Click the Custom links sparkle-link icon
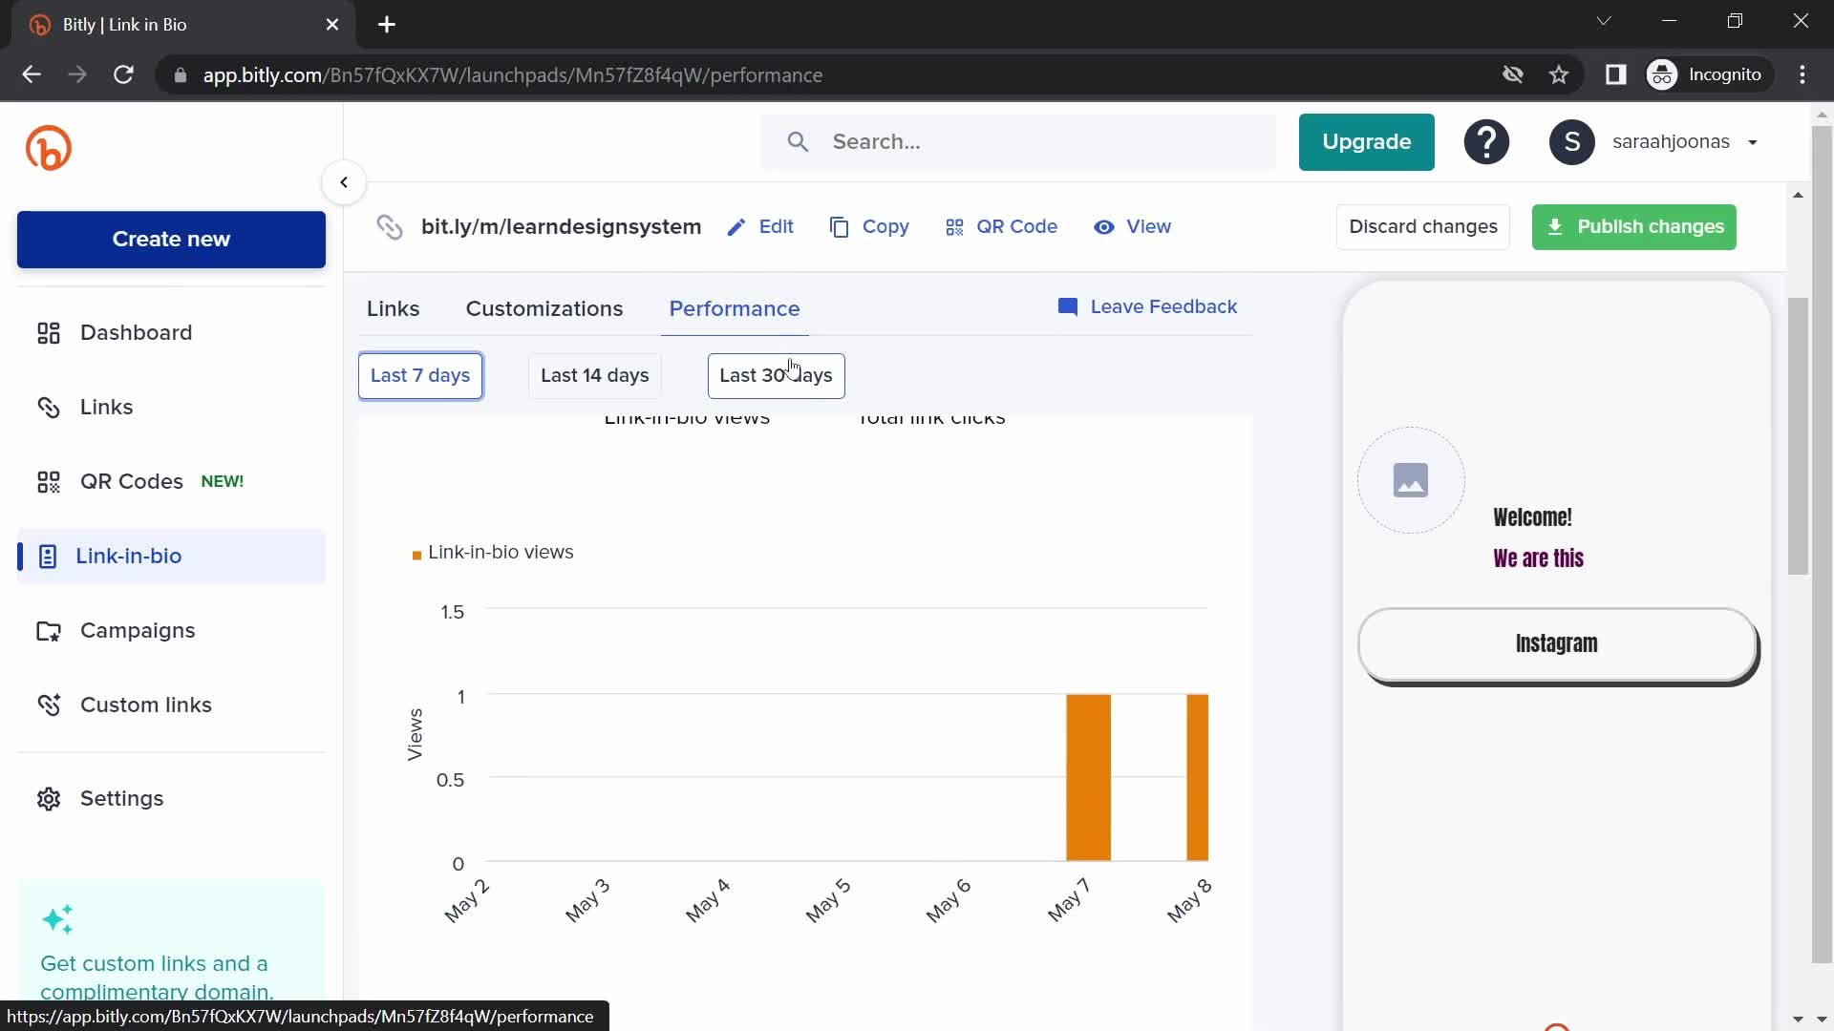Screen dimensions: 1834x1031 49,705
